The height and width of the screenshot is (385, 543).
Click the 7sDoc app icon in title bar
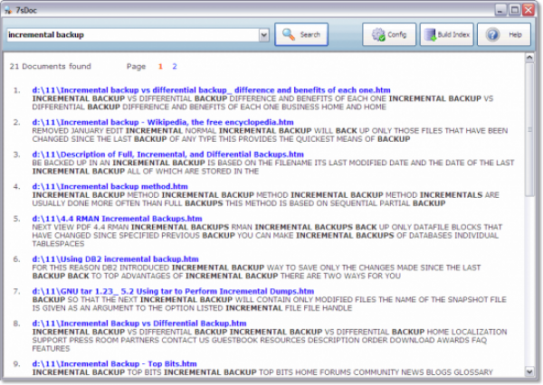pyautogui.click(x=8, y=10)
